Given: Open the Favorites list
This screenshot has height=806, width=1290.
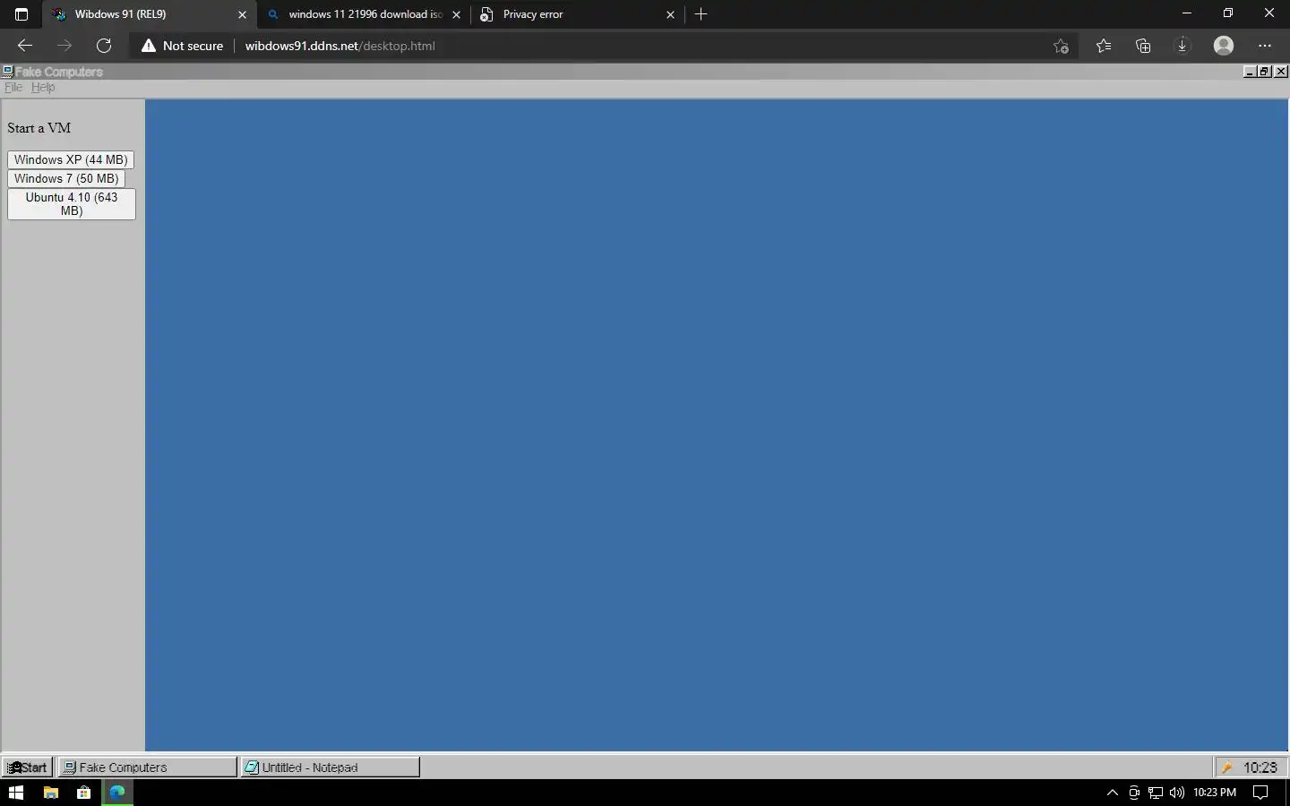Looking at the screenshot, I should coord(1104,46).
